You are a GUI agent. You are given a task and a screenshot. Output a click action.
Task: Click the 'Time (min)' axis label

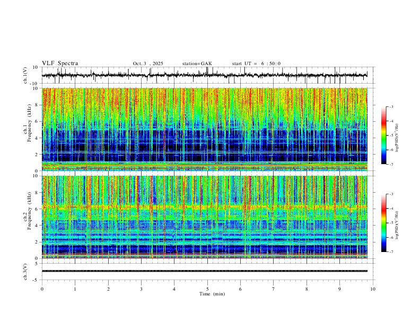click(212, 294)
